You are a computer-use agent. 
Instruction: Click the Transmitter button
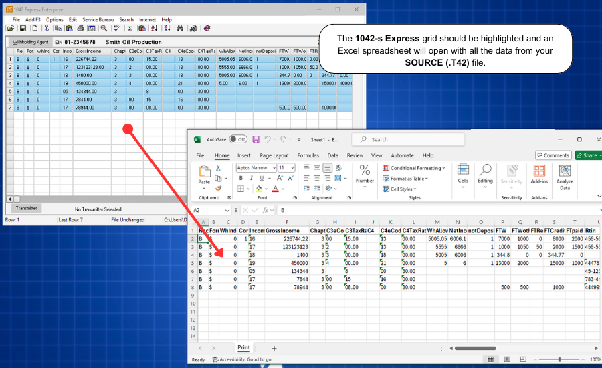(x=26, y=209)
